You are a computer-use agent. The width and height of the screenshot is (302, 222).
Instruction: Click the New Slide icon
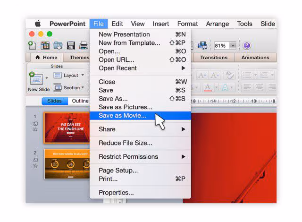pos(36,78)
